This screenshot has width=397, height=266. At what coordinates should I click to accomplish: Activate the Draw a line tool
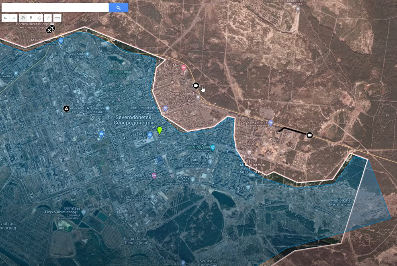[39, 18]
